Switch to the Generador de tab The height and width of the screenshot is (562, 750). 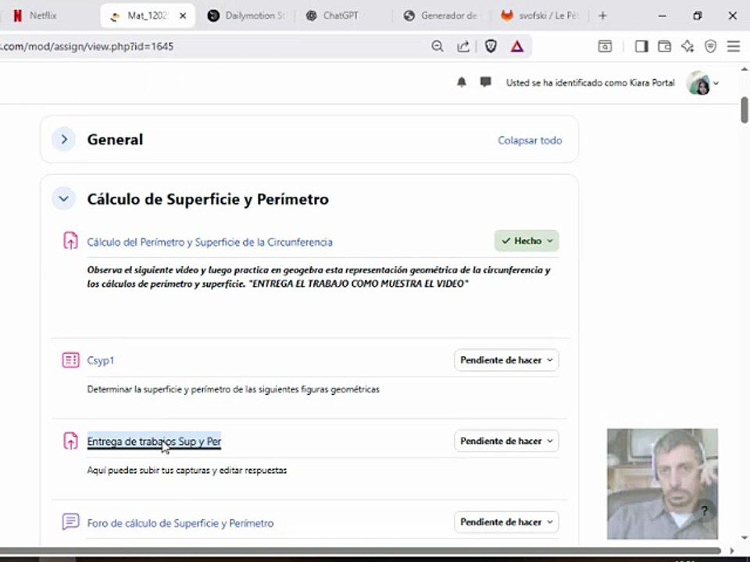point(440,16)
